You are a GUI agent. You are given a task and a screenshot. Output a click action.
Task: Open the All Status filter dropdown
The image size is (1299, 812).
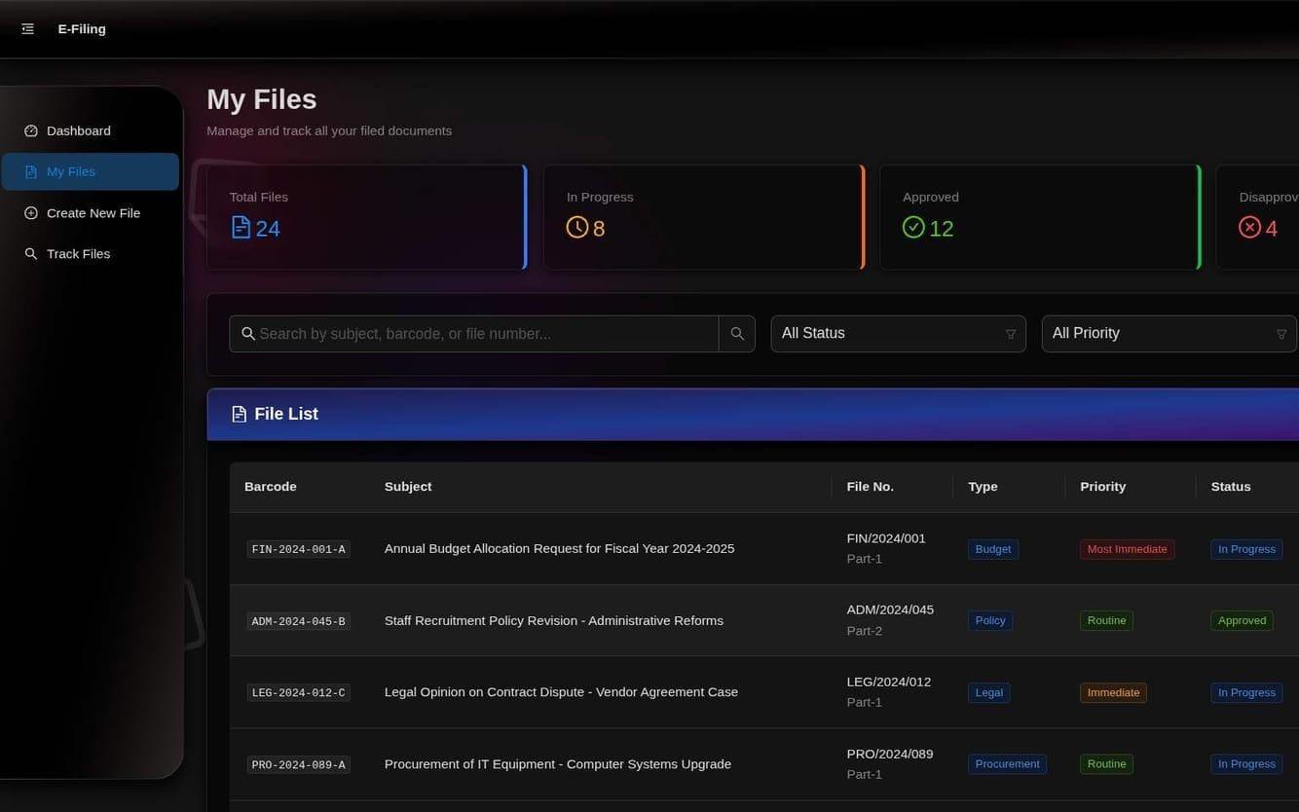tap(898, 334)
